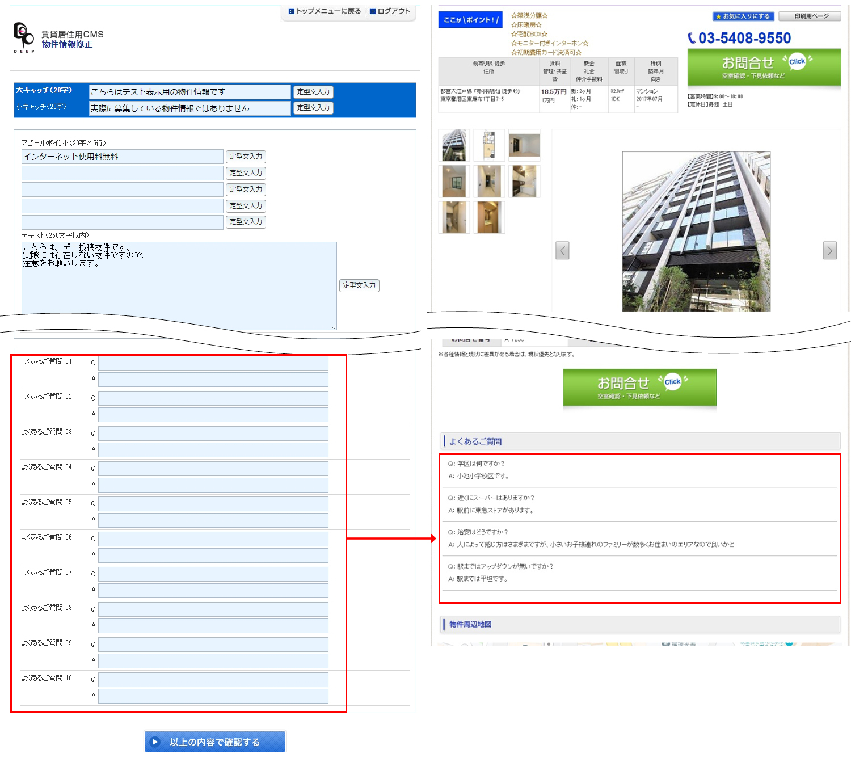
Task: Click the top green お問合せ button
Action: [764, 68]
